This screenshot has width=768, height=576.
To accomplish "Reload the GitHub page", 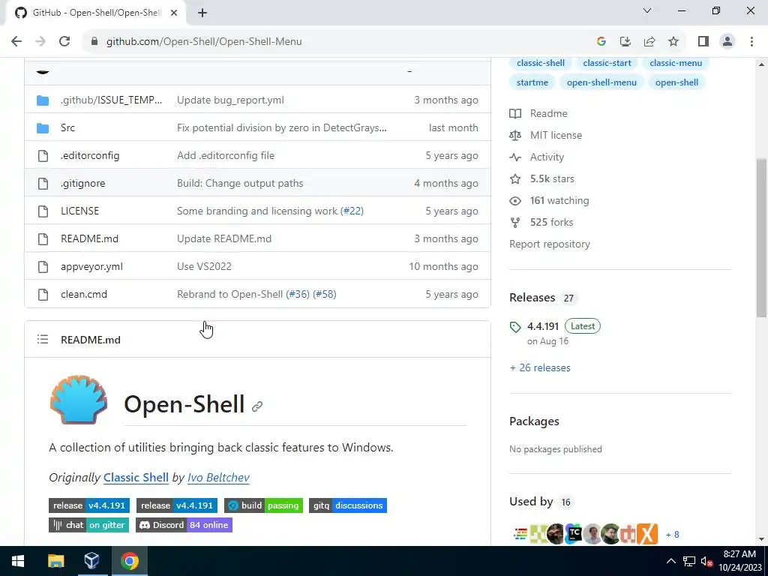I will click(64, 42).
